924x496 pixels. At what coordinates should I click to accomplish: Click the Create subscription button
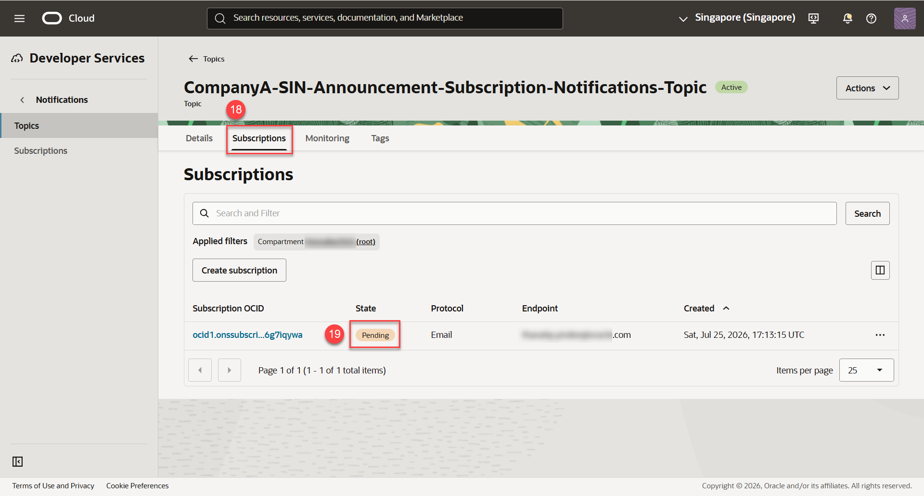tap(239, 270)
